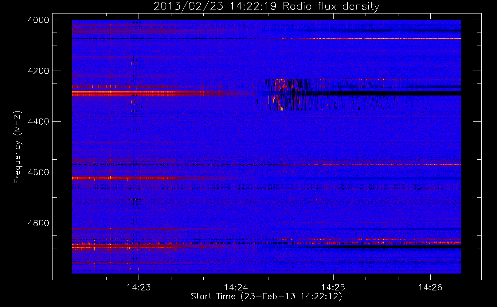Select the 4600 frequency axis label
The width and height of the screenshot is (497, 307).
coord(38,172)
